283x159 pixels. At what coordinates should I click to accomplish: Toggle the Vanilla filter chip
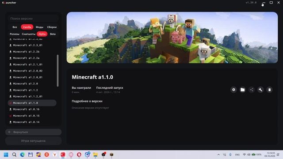tap(27, 27)
